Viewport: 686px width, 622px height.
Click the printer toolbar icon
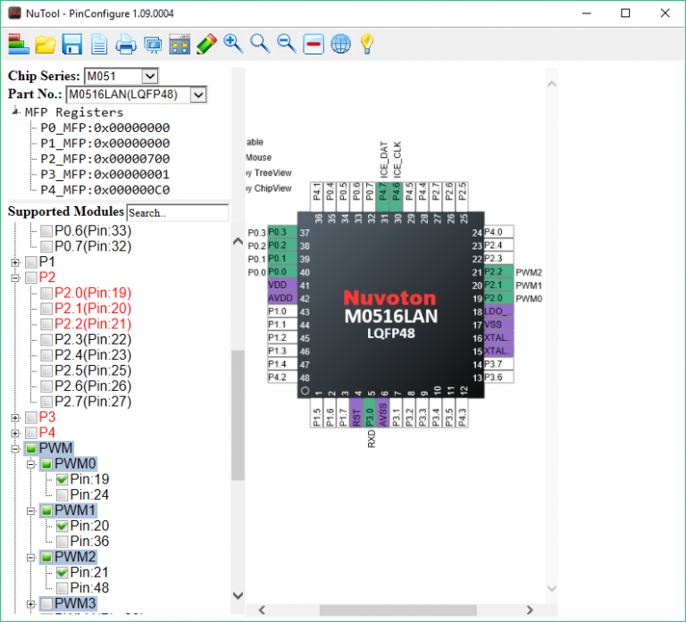coord(126,44)
